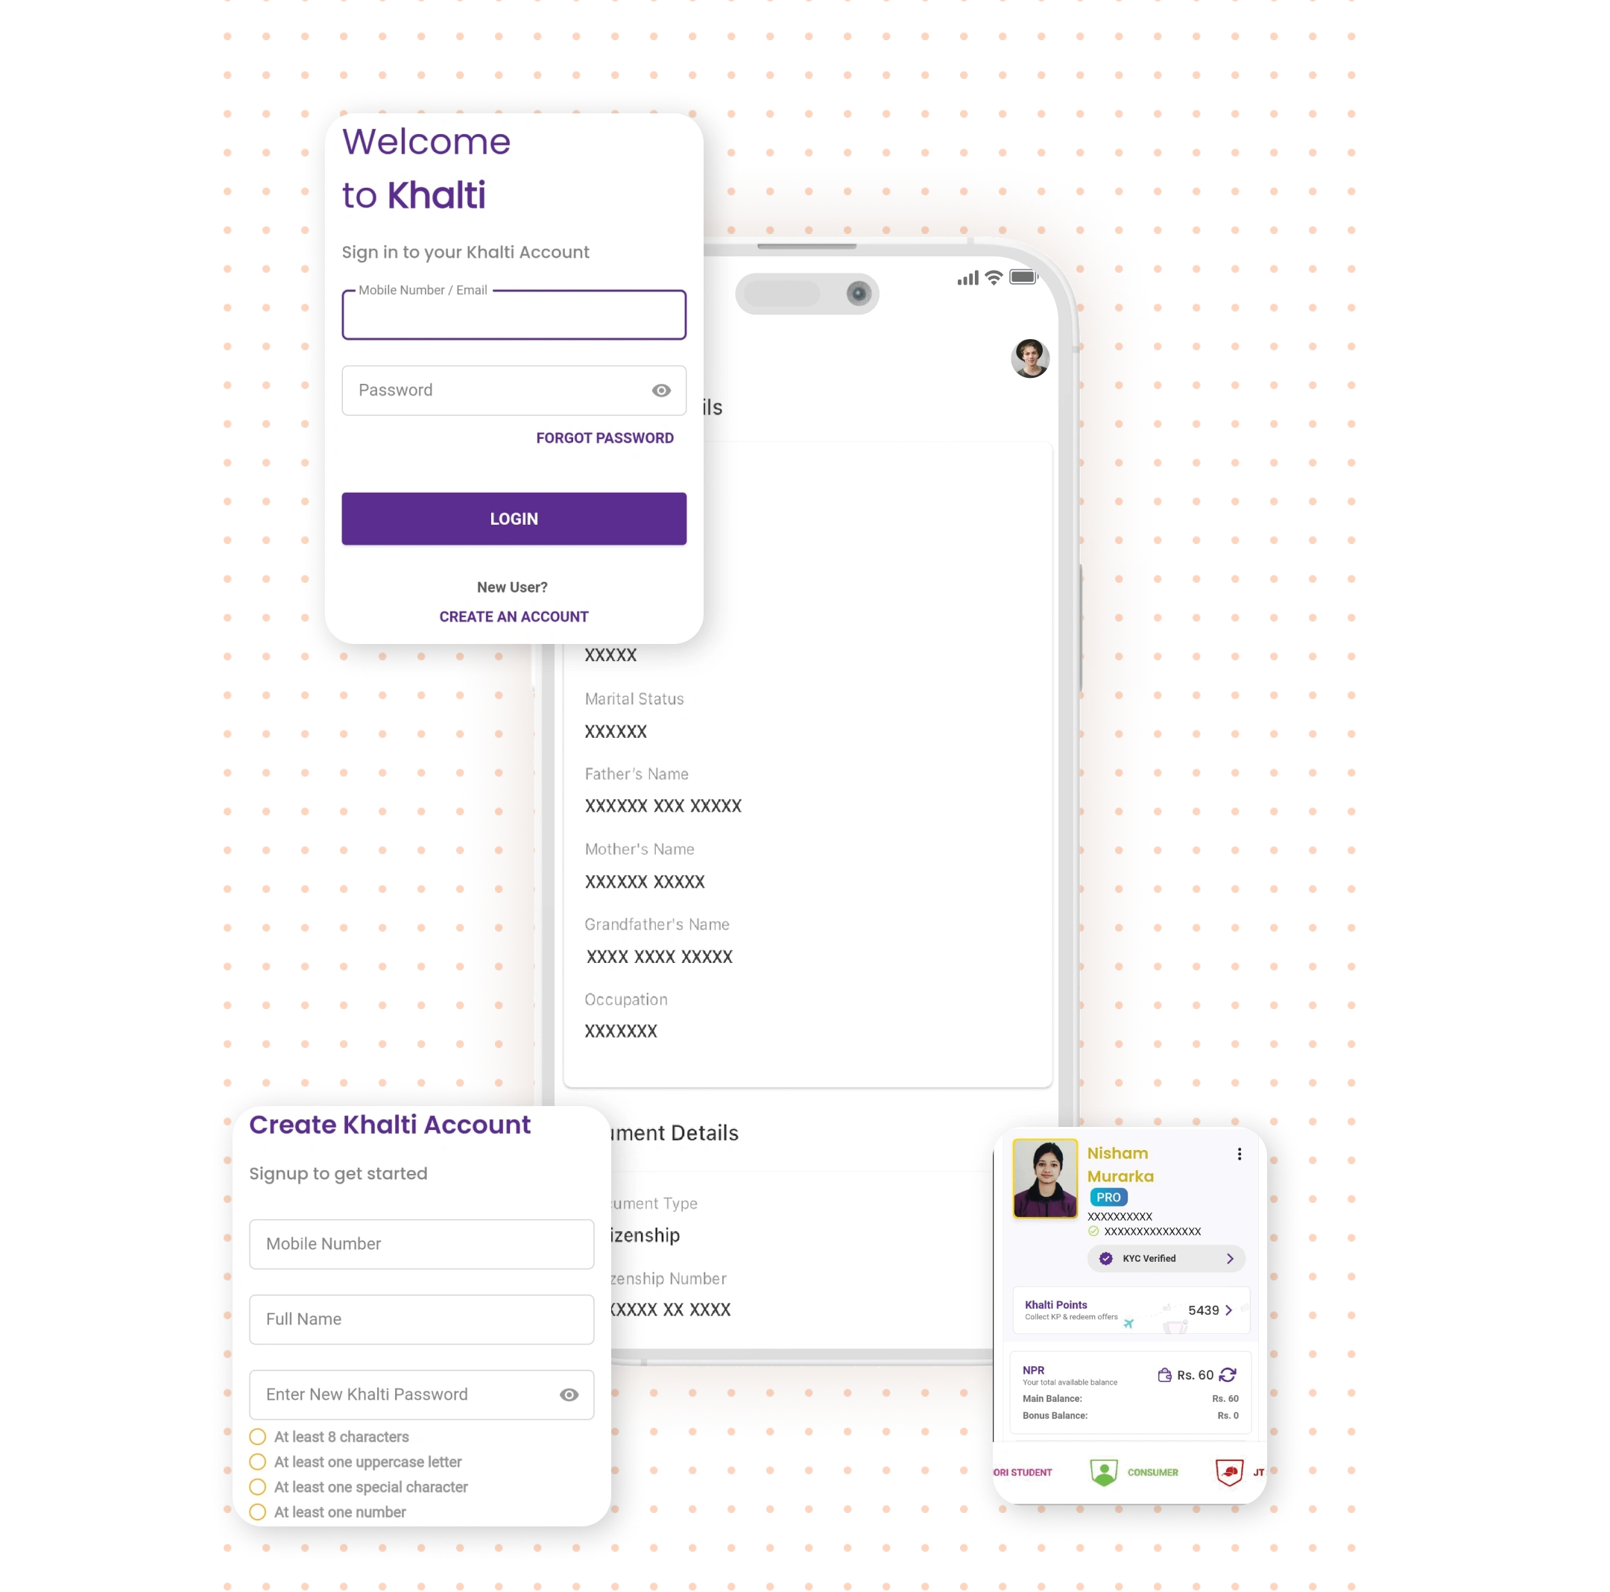The height and width of the screenshot is (1592, 1610).
Task: Open CREATE AN ACCOUNT link
Action: click(514, 615)
